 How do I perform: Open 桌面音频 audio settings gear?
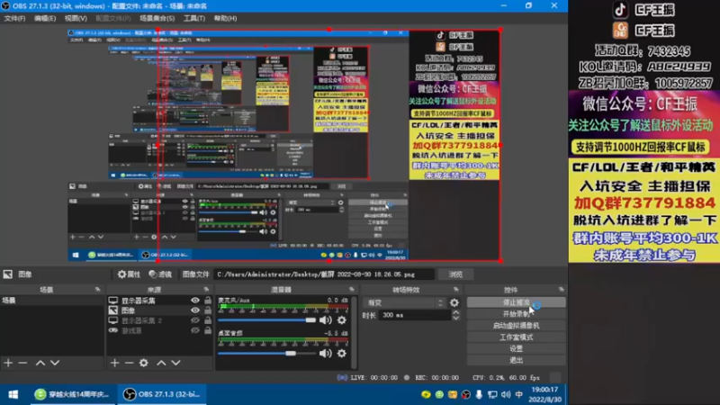tap(342, 353)
